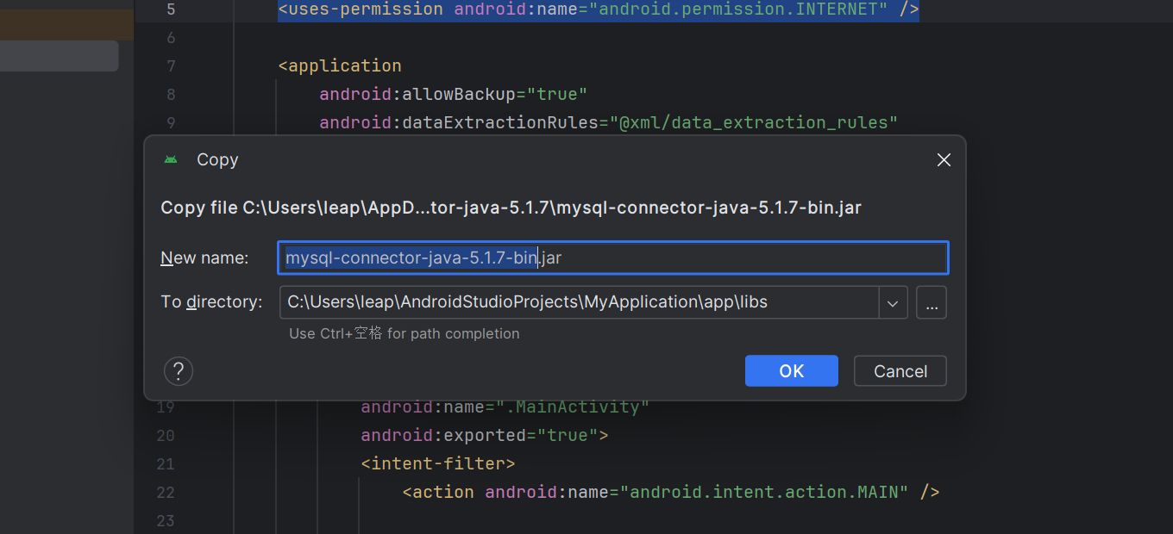Image resolution: width=1173 pixels, height=534 pixels.
Task: Click the uses-permission INTERNET code line
Action: click(598, 10)
